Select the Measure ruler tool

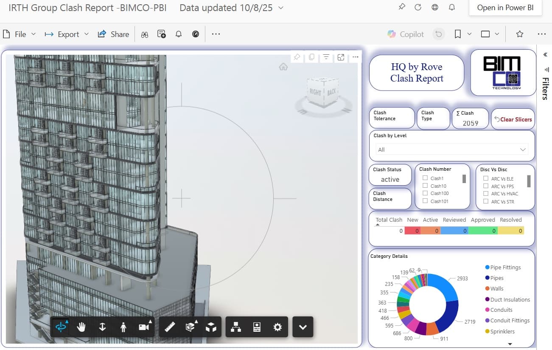170,327
